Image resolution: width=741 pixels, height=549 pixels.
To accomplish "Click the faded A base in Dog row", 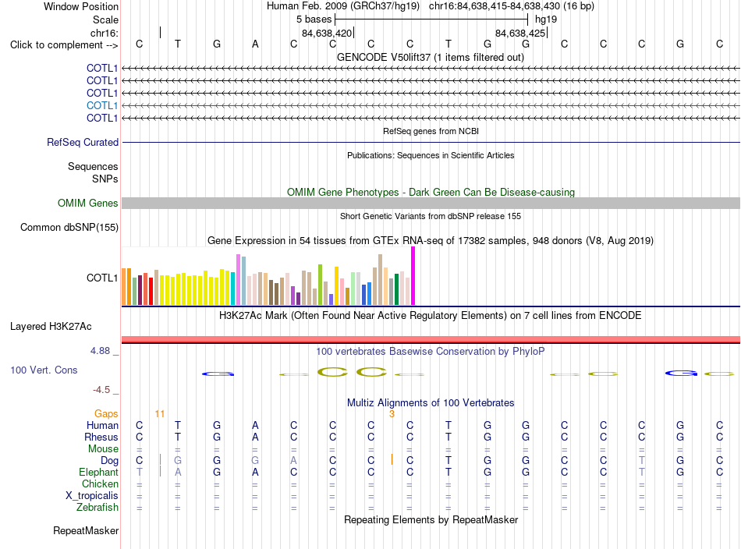I will tap(293, 461).
